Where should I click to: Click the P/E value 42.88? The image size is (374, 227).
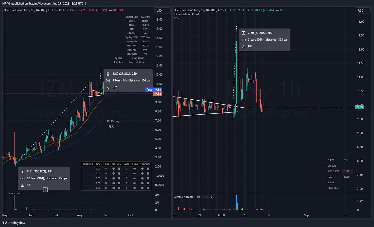click(x=347, y=177)
